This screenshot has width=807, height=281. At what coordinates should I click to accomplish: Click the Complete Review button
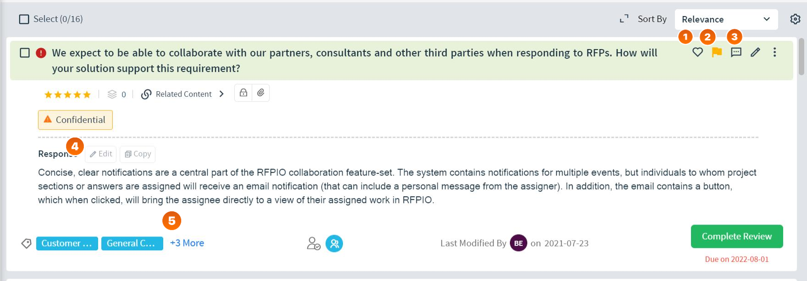click(x=737, y=236)
